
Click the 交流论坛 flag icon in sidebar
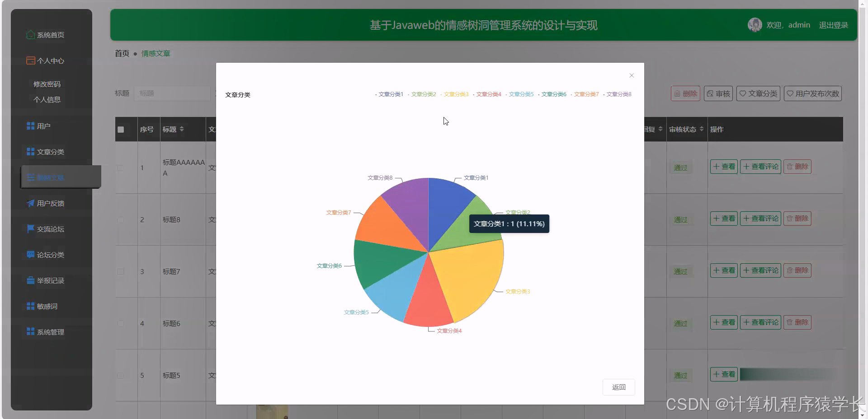tap(30, 229)
